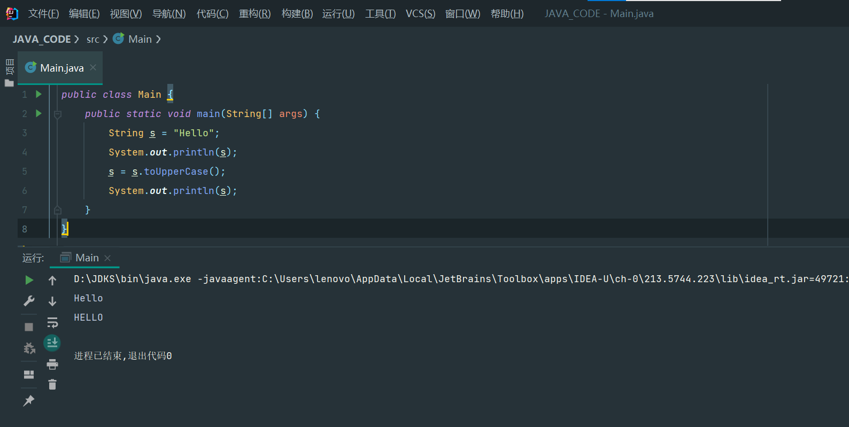This screenshot has height=427, width=849.
Task: Click the IntelliJ IDEA logo icon
Action: (x=11, y=13)
